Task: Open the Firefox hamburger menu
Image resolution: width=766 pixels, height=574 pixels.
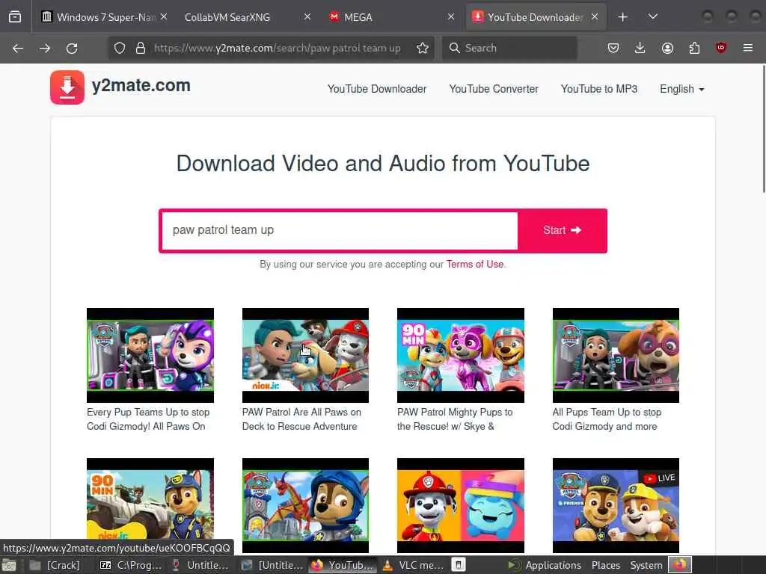Action: [x=748, y=48]
